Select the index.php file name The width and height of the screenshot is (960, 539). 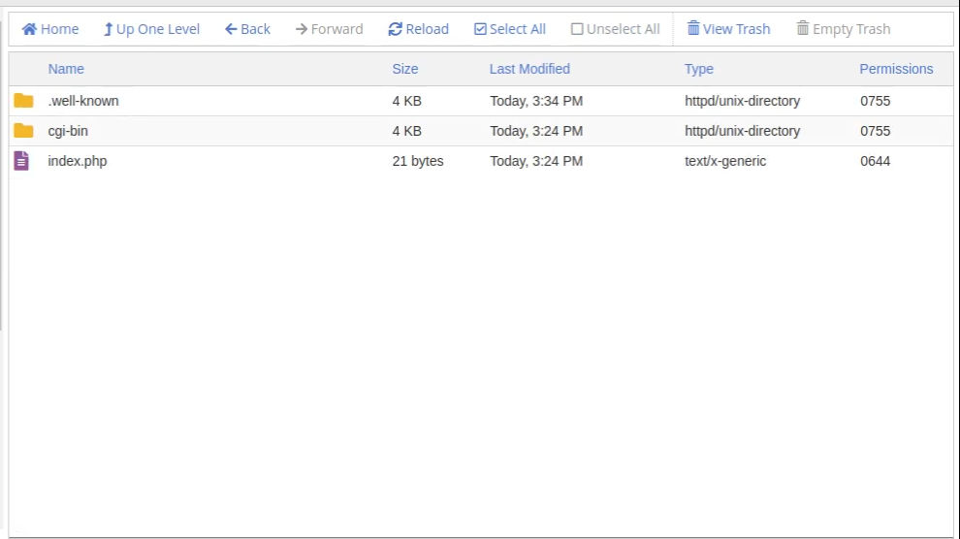point(78,161)
